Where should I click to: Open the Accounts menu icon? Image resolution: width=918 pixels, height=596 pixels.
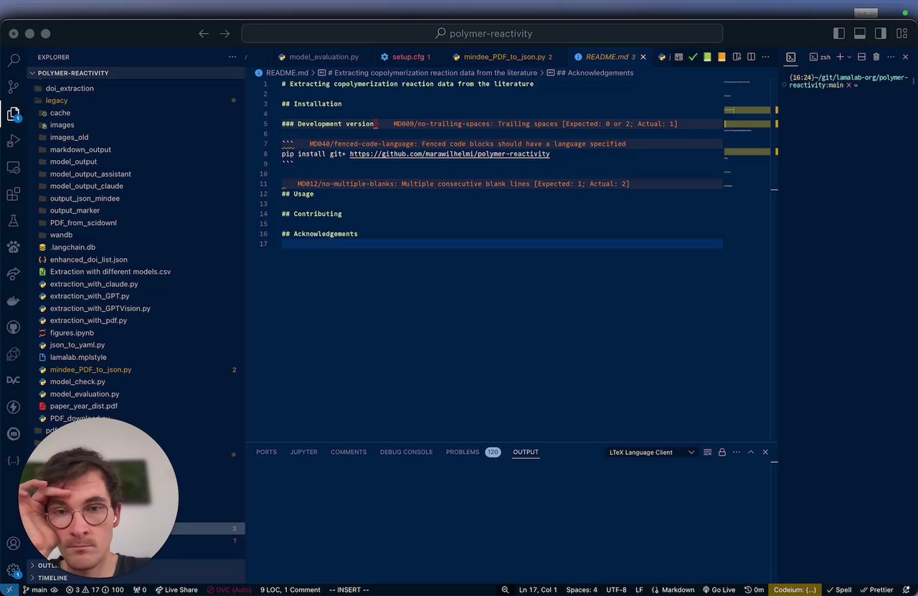[13, 544]
